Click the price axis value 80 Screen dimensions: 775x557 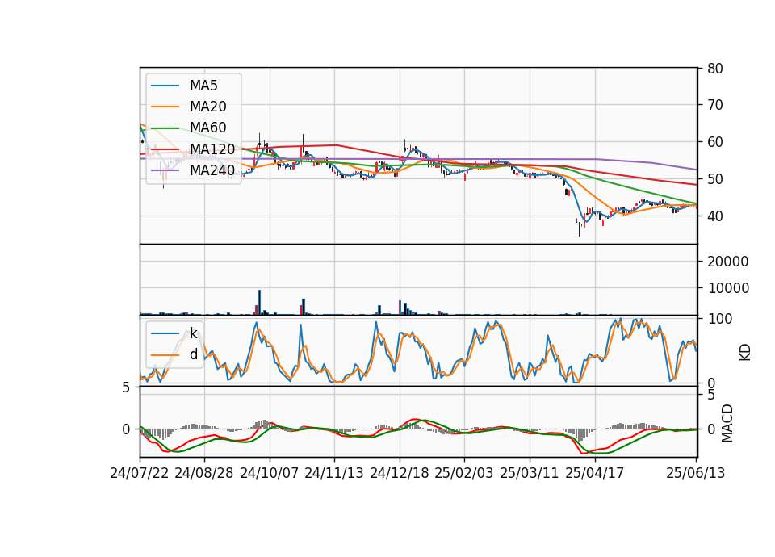(715, 69)
